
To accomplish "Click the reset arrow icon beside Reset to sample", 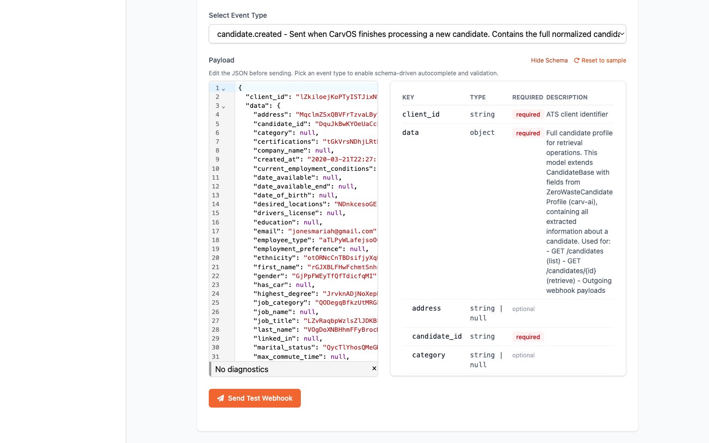I will coord(577,61).
